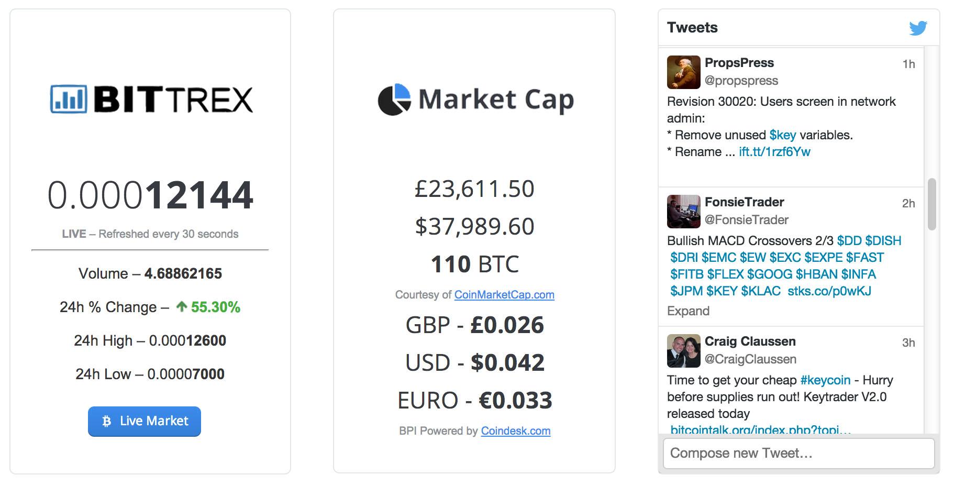Click the Live Market button
Viewport: 954px width, 486px height.
tap(145, 421)
